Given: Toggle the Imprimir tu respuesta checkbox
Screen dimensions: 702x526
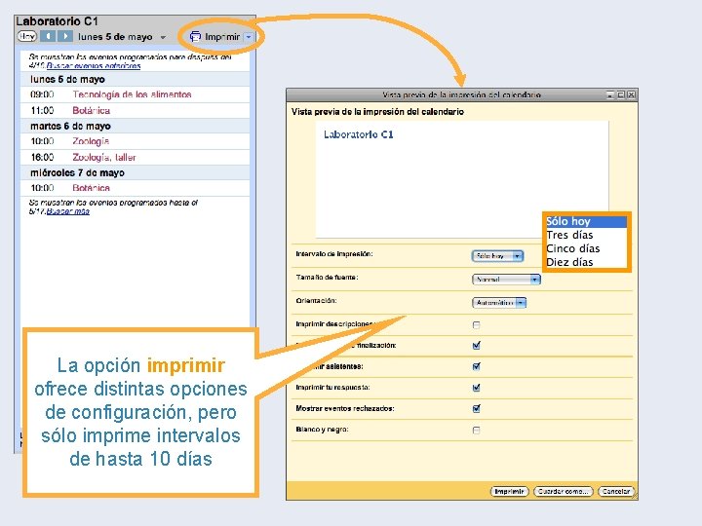Looking at the screenshot, I should click(477, 388).
